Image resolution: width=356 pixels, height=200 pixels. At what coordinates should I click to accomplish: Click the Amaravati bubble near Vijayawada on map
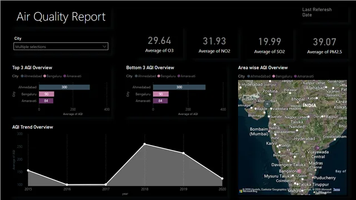click(x=317, y=148)
